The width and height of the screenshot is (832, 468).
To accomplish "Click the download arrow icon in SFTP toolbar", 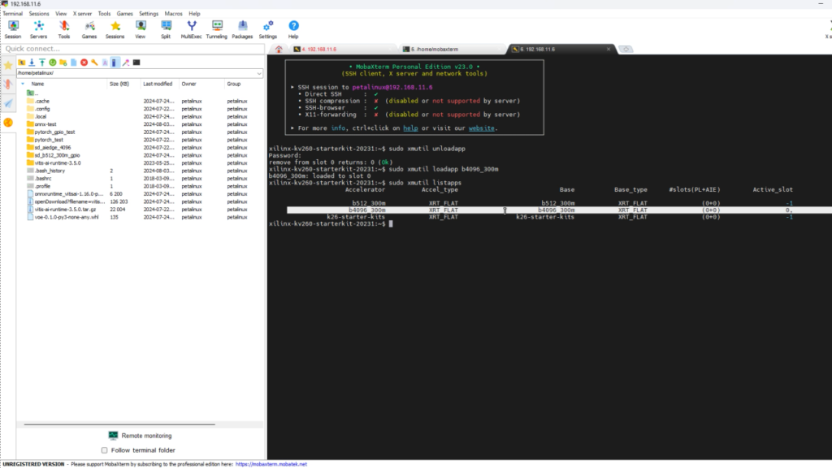I will [x=31, y=62].
